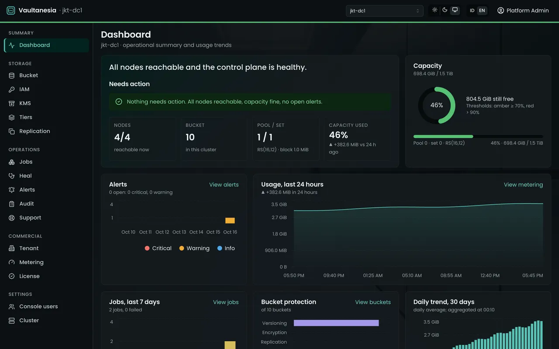The height and width of the screenshot is (349, 559).
Task: Open the Cluster settings page
Action: click(x=46, y=320)
